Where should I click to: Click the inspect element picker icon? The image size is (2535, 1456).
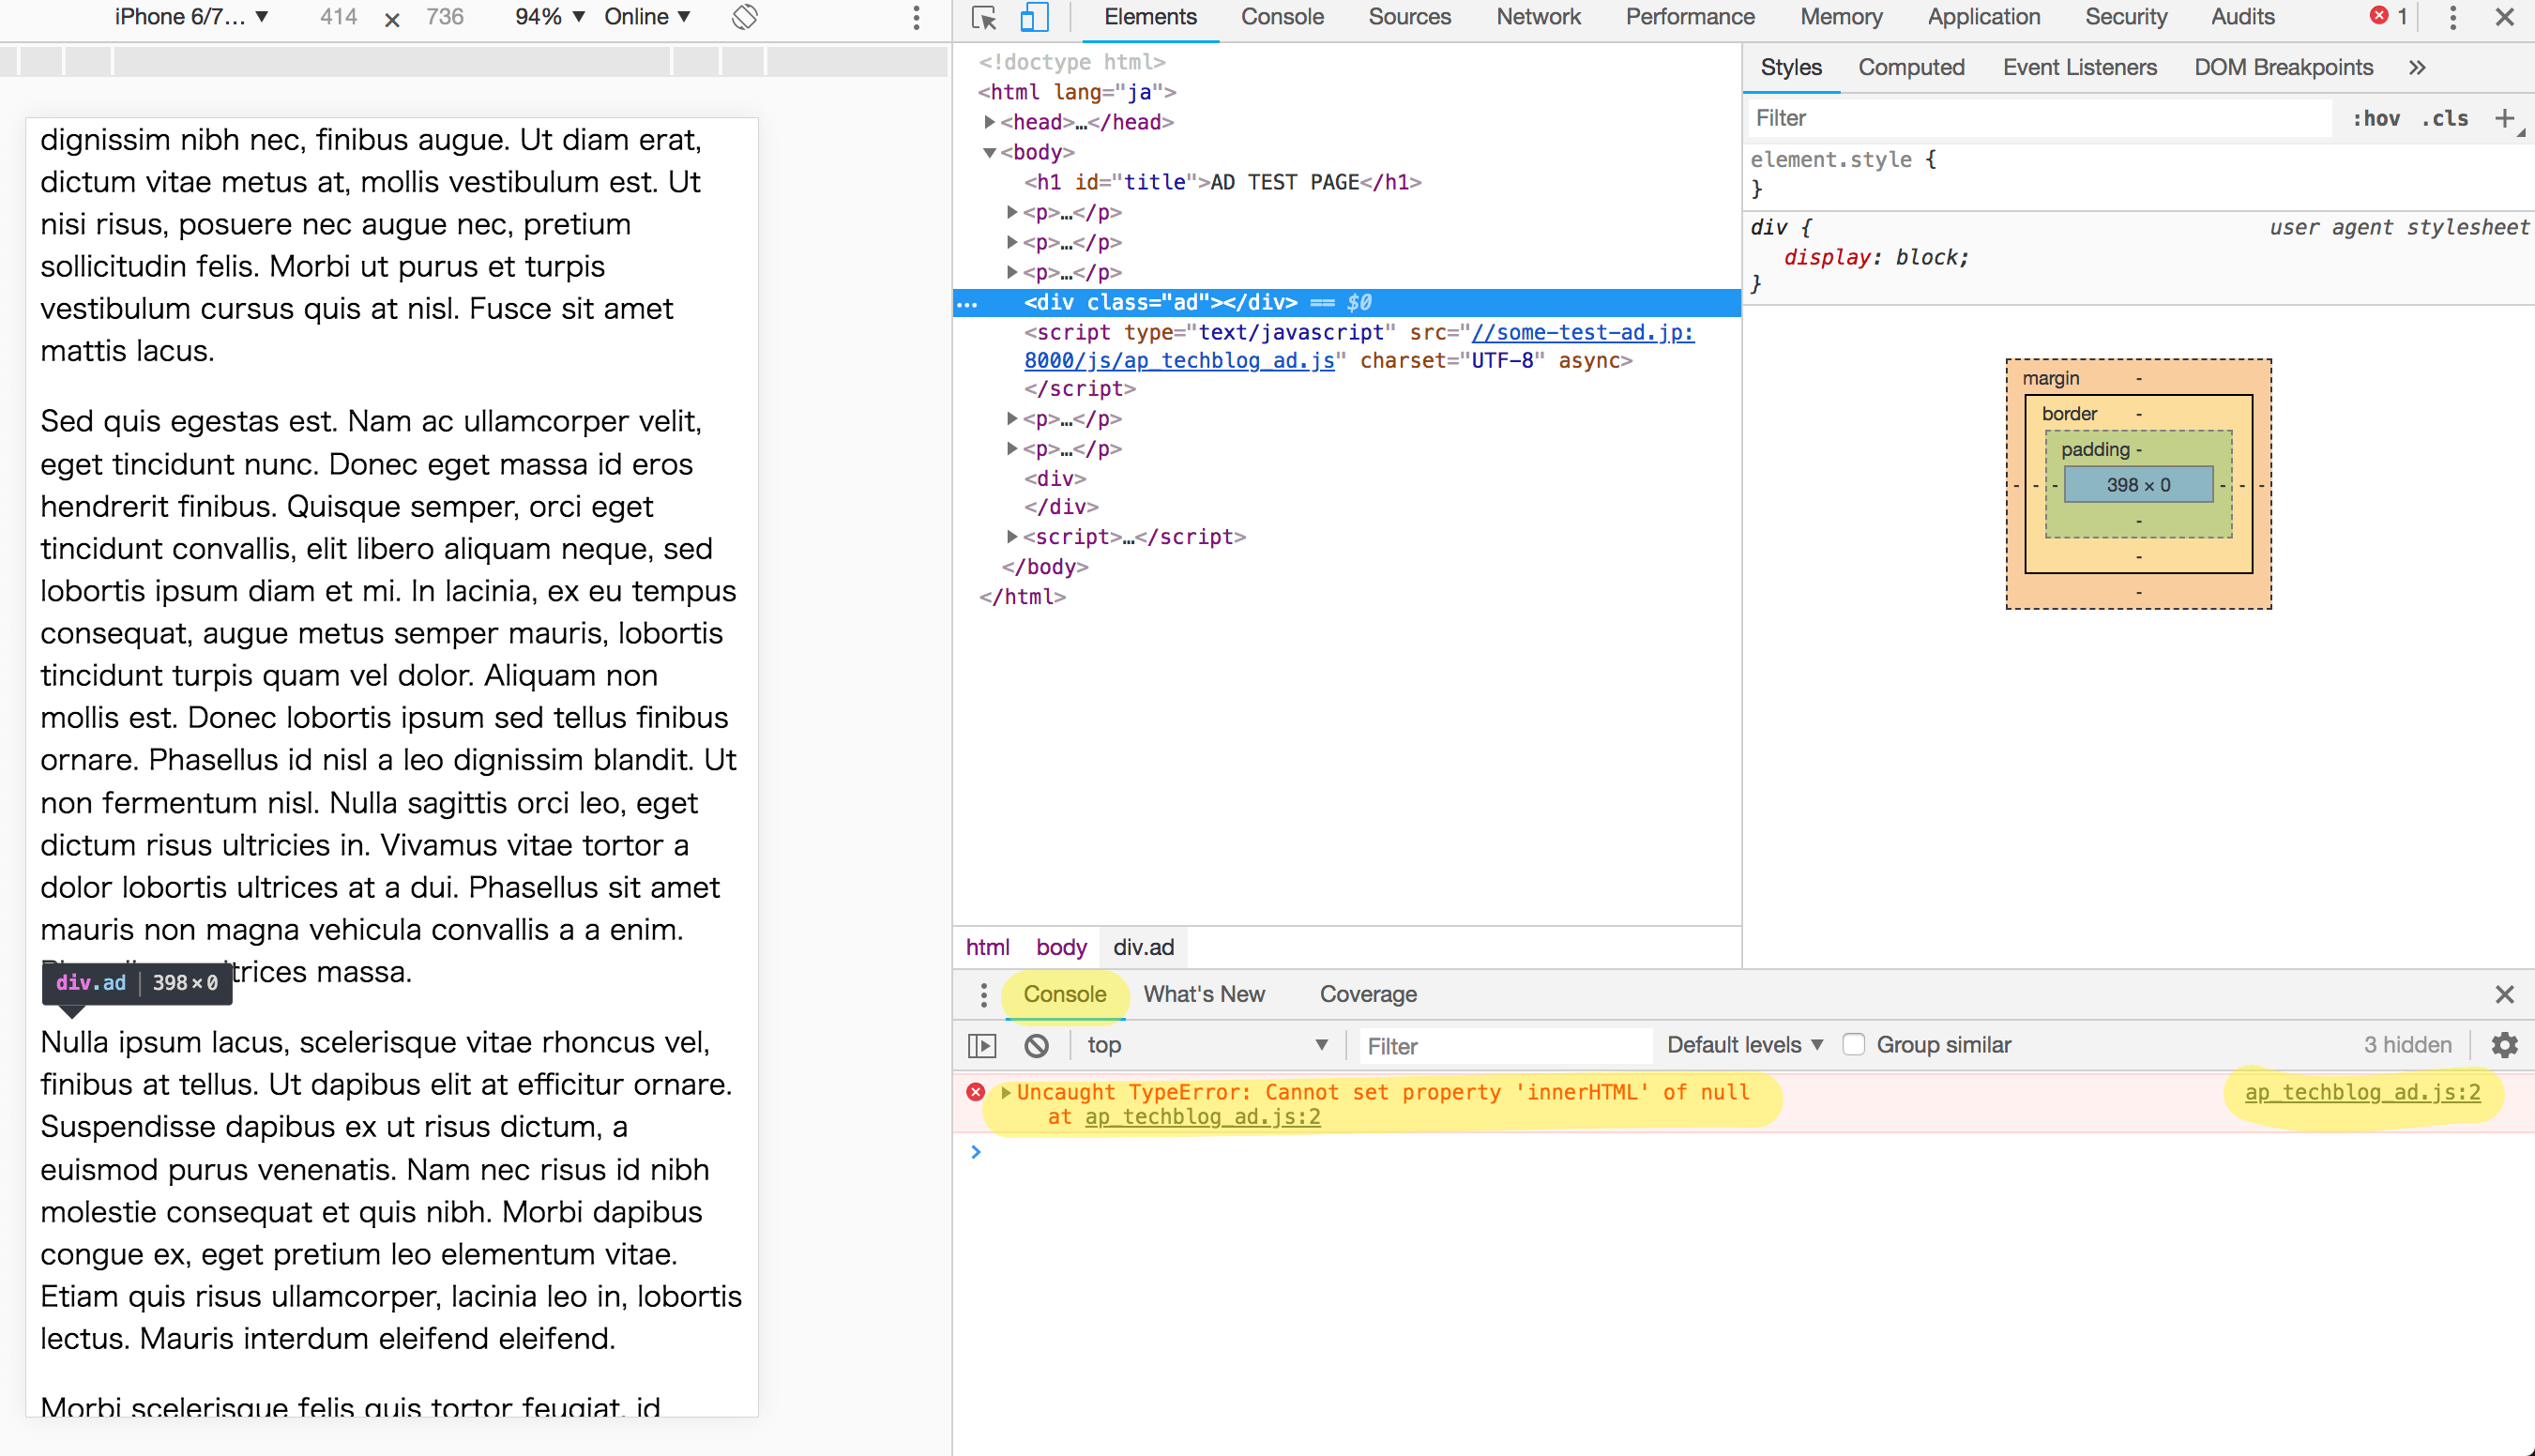[x=984, y=17]
